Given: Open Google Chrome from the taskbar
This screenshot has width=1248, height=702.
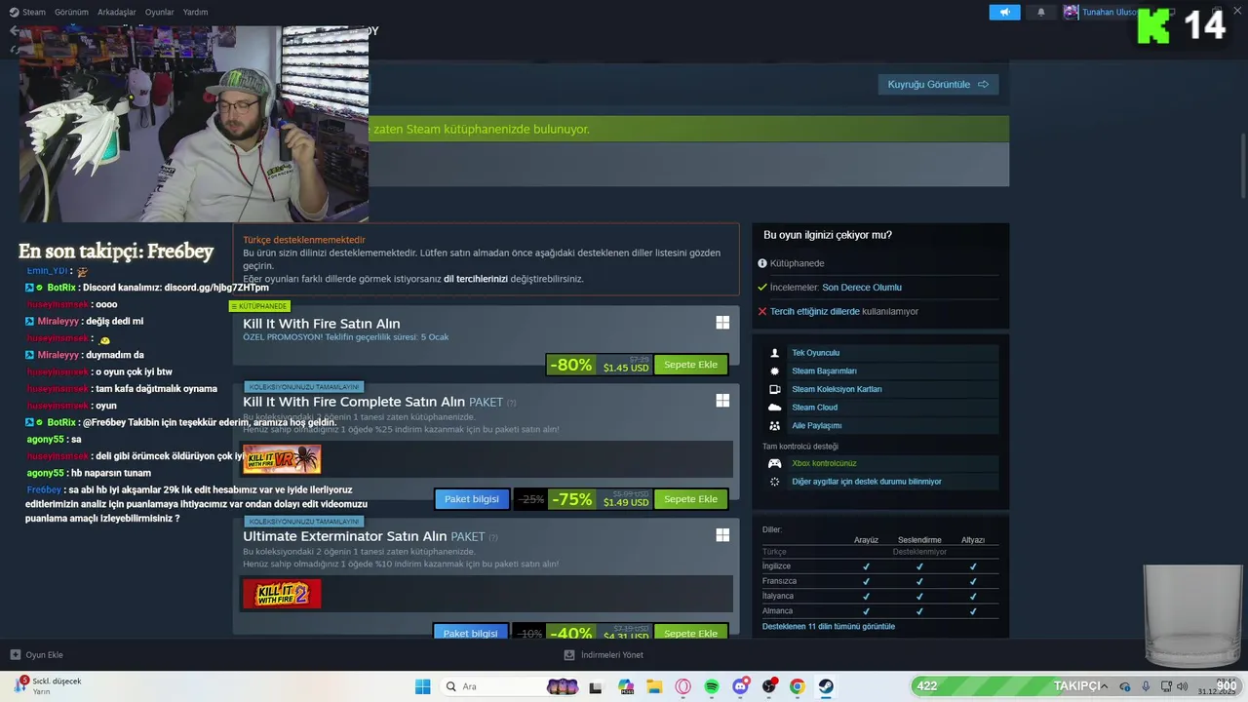Looking at the screenshot, I should pos(798,686).
